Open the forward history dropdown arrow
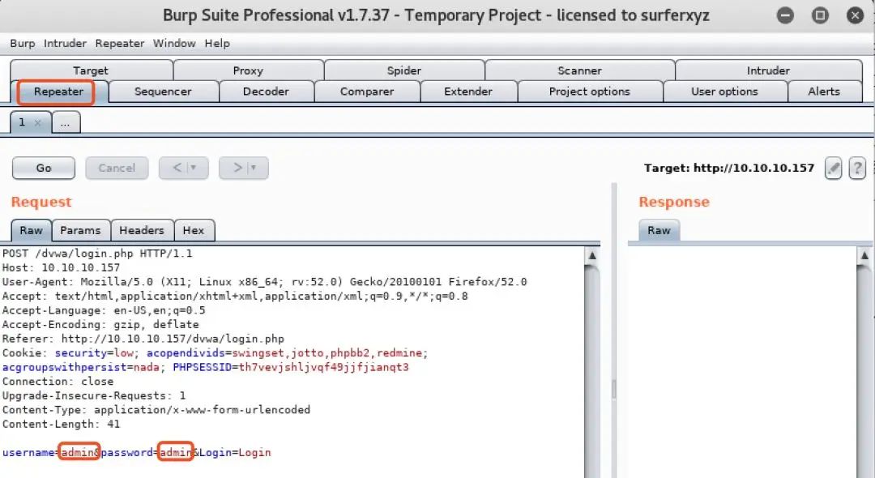Screen dimensions: 875x478 click(254, 168)
